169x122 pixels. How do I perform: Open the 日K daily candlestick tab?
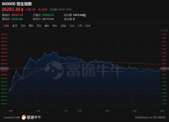(x=23, y=26)
